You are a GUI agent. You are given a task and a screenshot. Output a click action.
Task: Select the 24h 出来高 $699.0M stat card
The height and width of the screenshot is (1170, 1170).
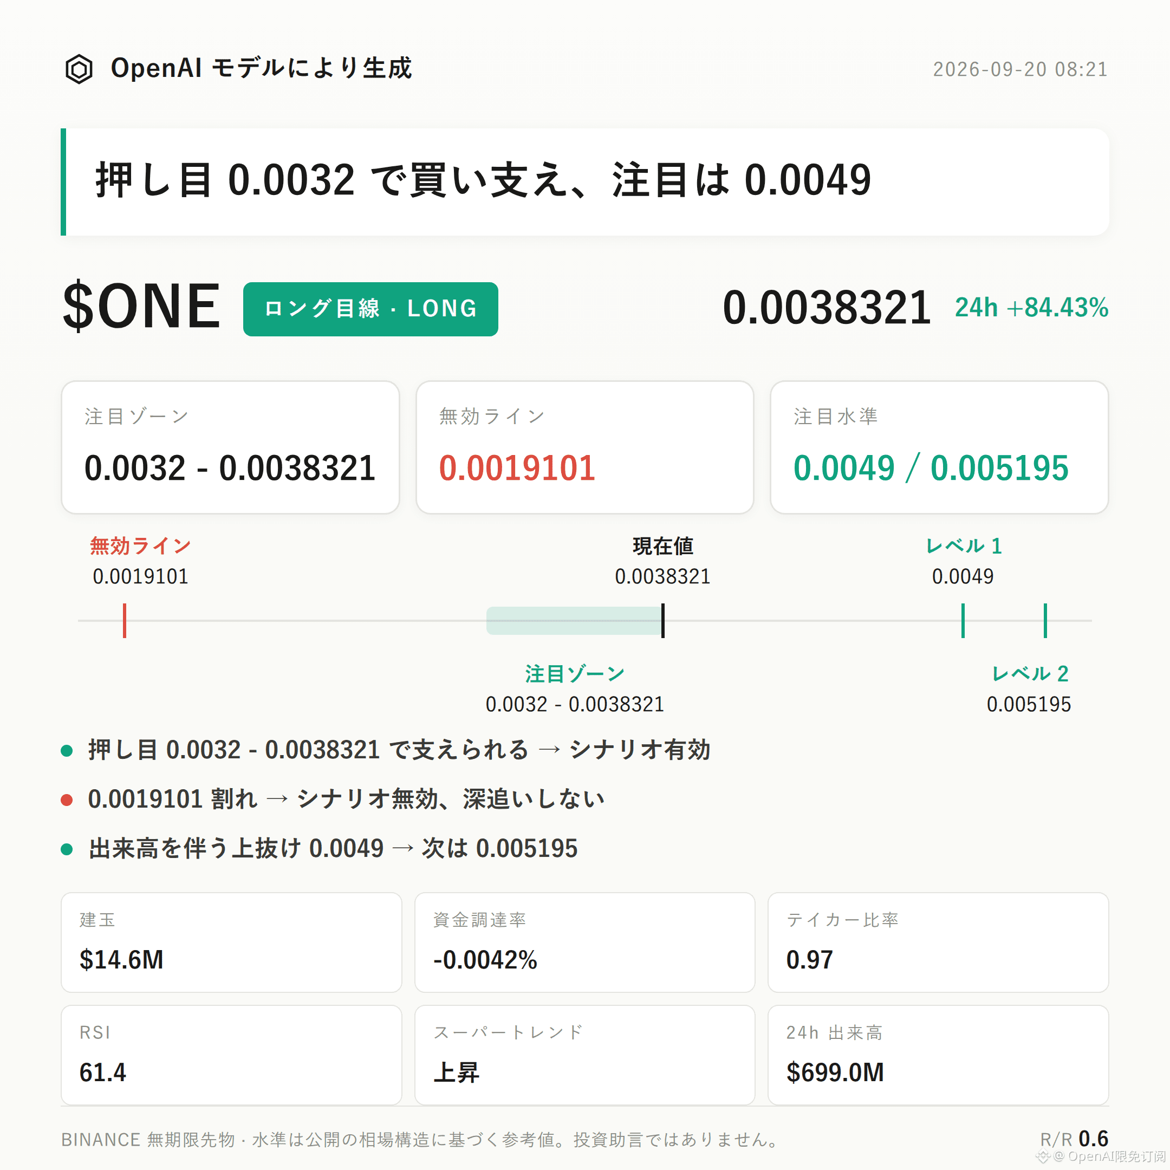click(x=938, y=1056)
